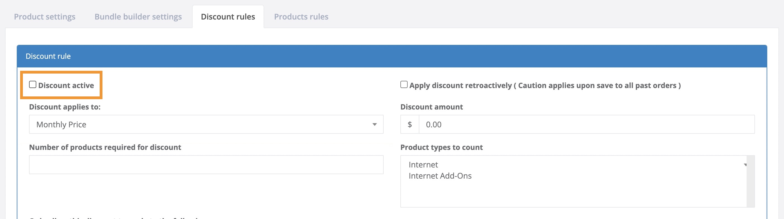Click the 'Discount amount' label
This screenshot has height=219, width=784.
pyautogui.click(x=431, y=107)
